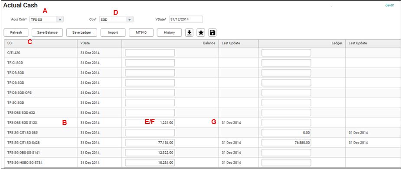Image resolution: width=402 pixels, height=169 pixels.
Task: Click the Import button
Action: click(x=113, y=32)
